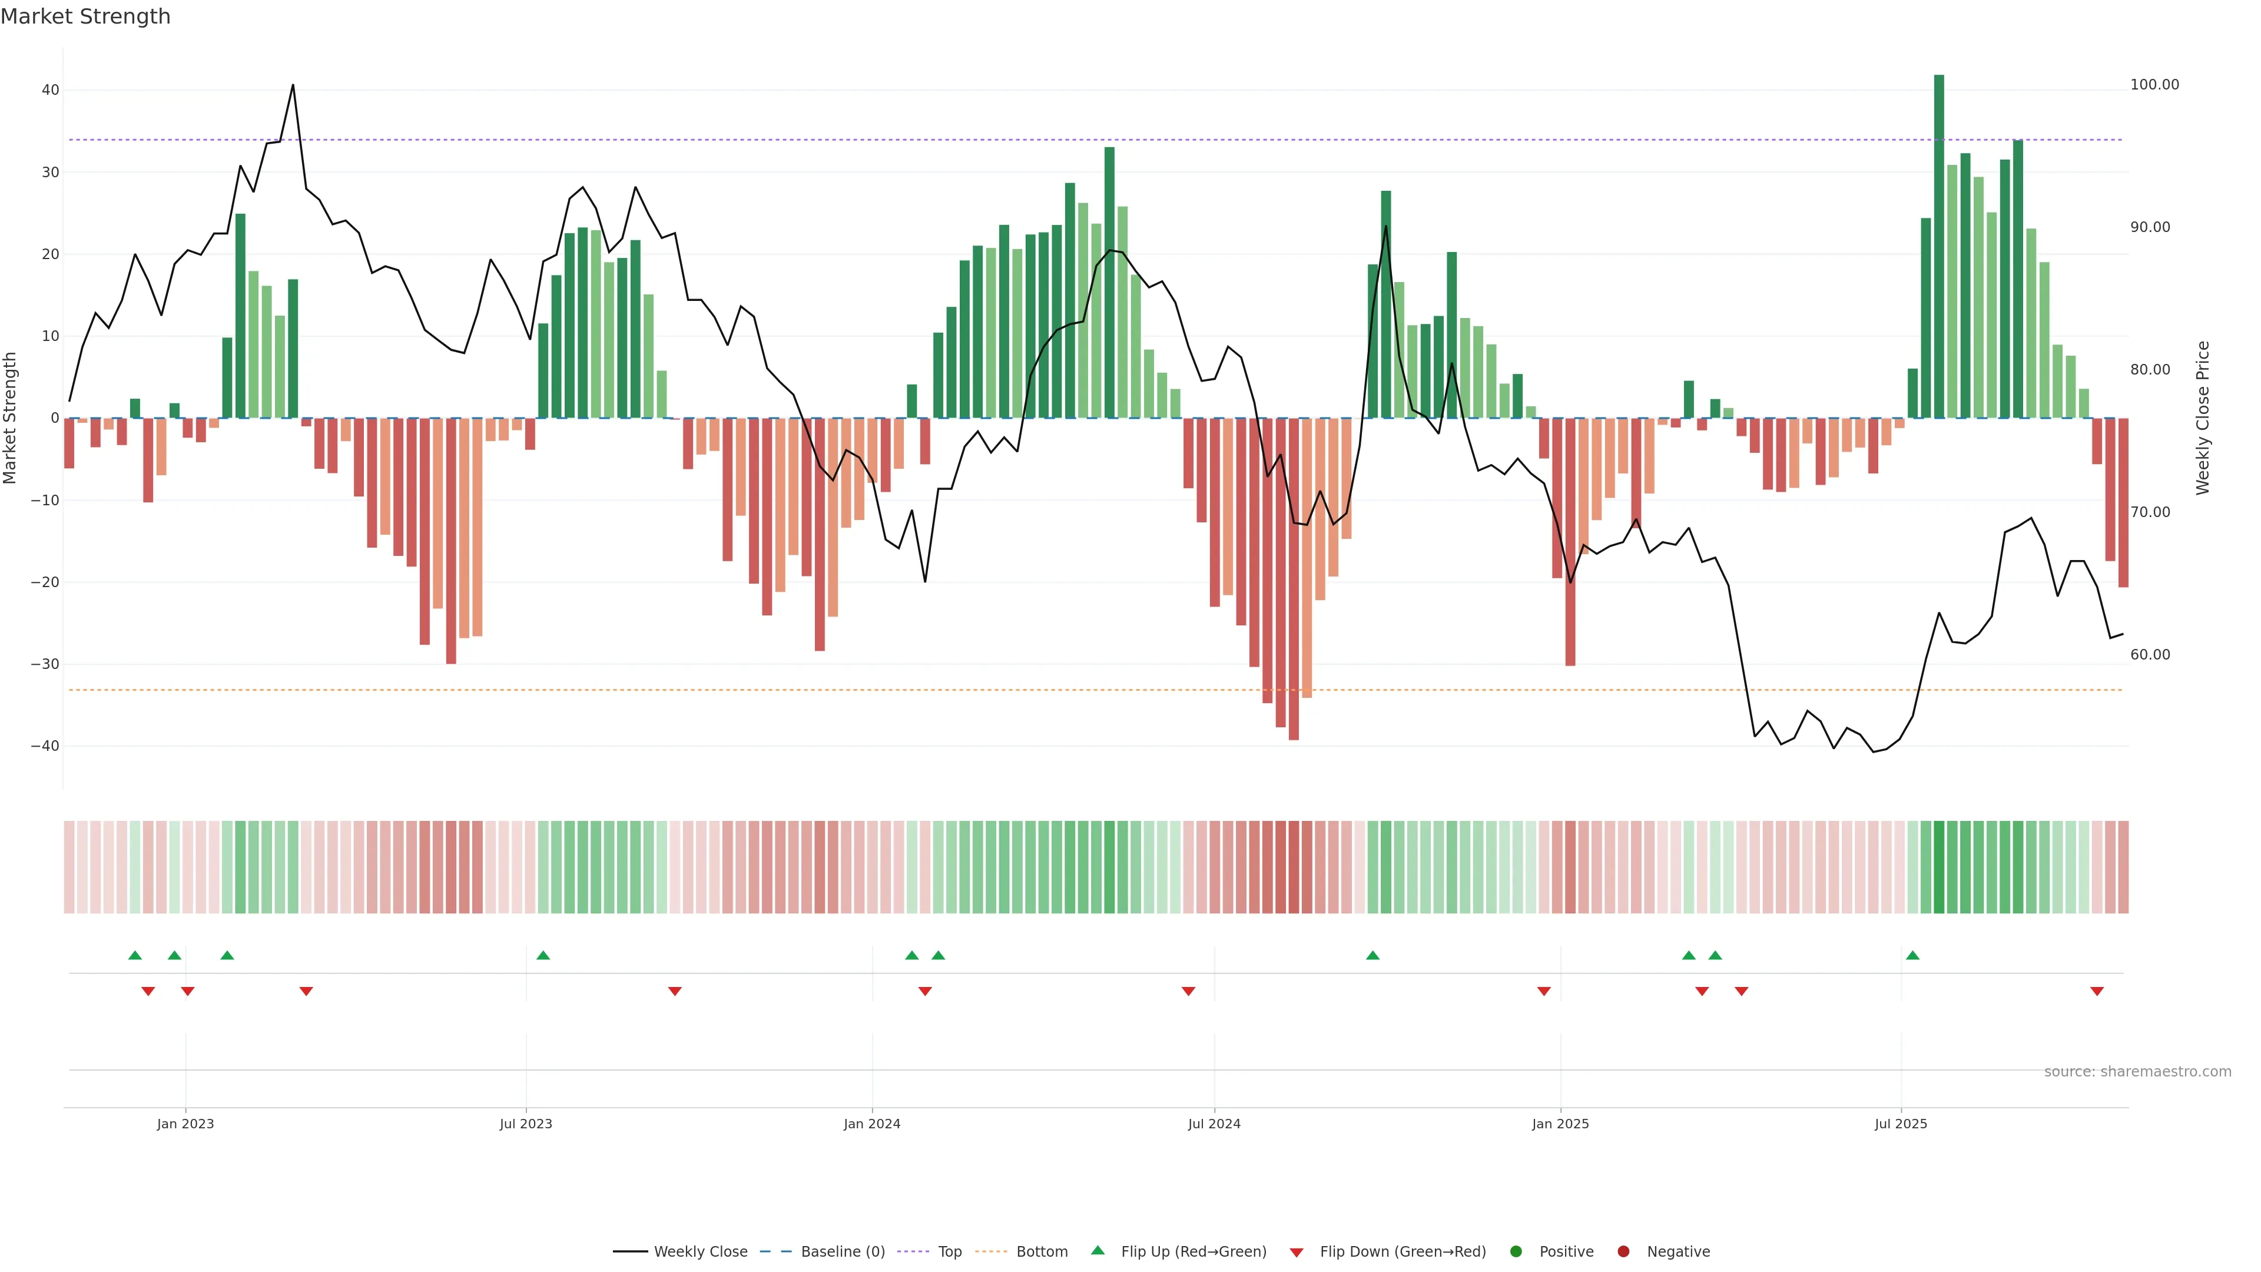Select the flip-down triangle at far right end
The image size is (2261, 1272).
click(x=2097, y=991)
